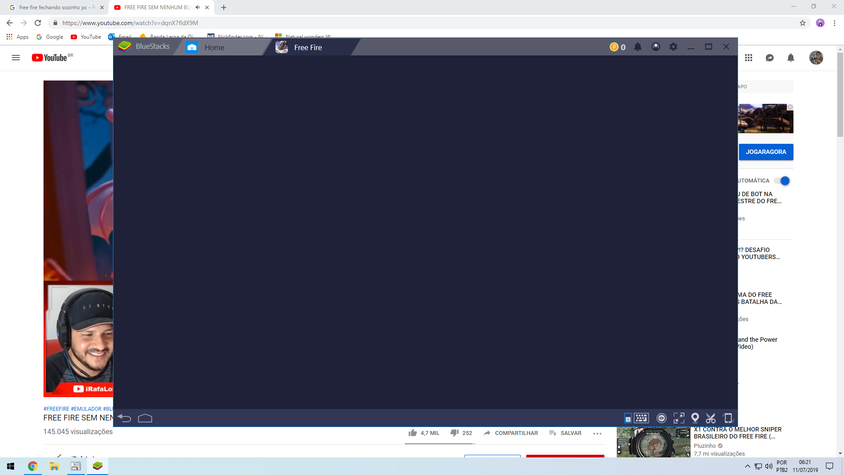
Task: Toggle keyboard controls overlay lock icon
Action: 628,418
